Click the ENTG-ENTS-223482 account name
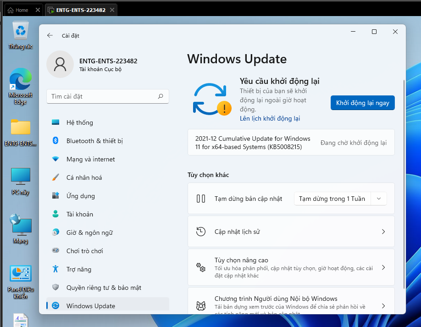 tap(108, 61)
